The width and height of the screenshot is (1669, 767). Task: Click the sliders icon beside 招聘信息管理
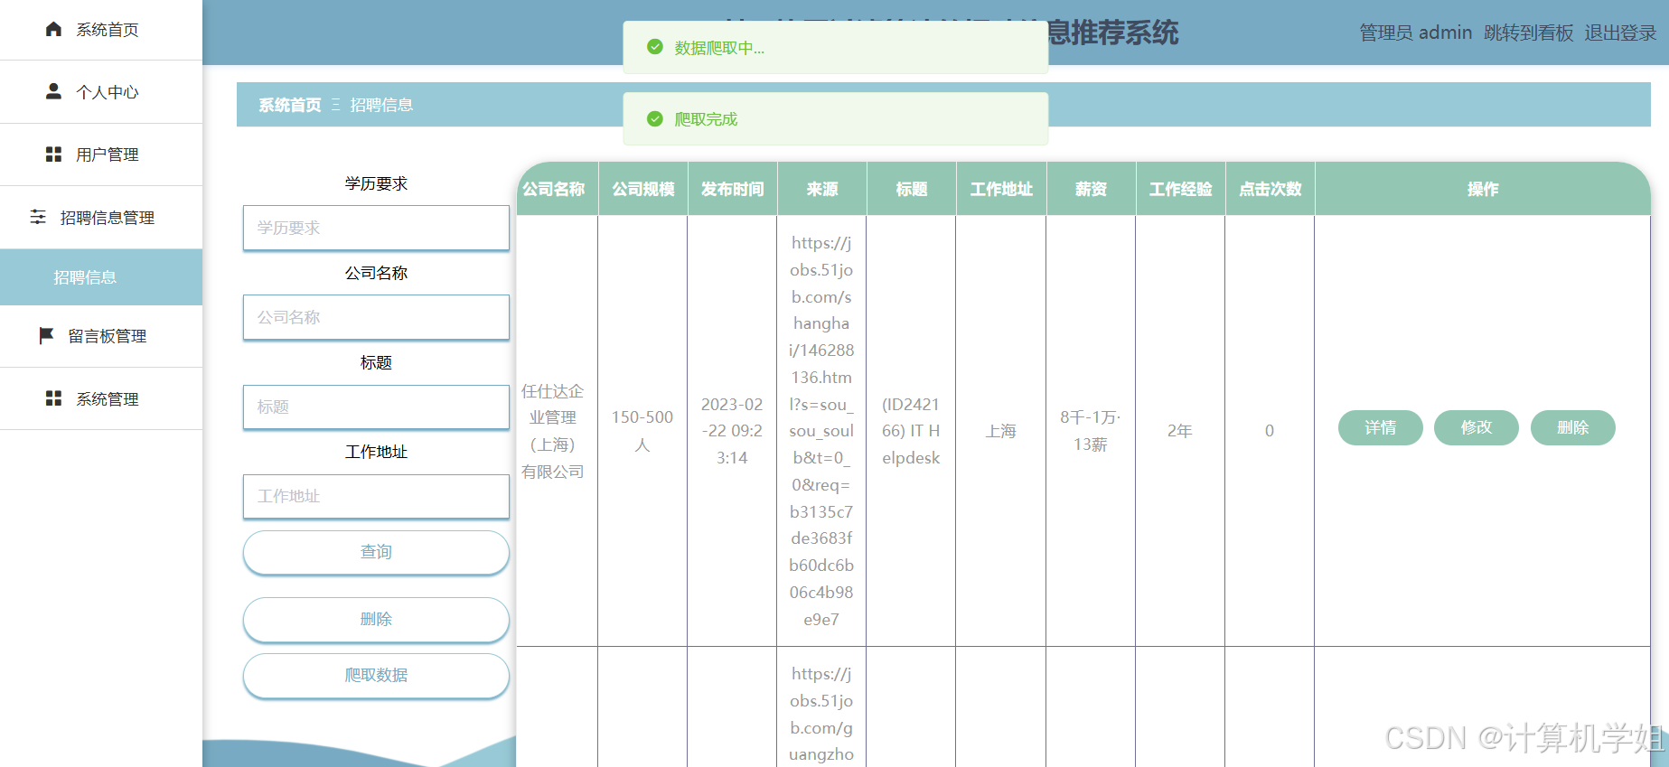click(38, 217)
